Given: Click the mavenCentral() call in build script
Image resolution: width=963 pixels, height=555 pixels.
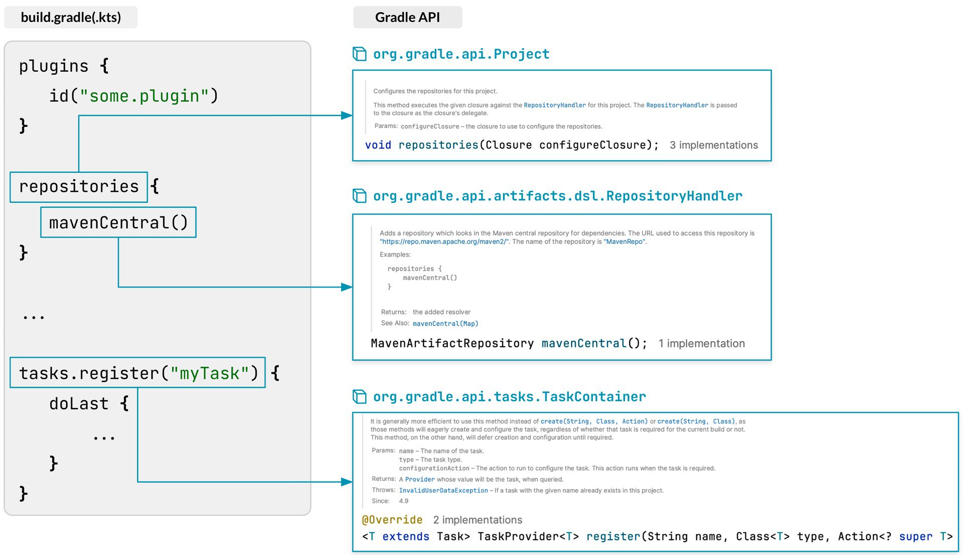Looking at the screenshot, I should pyautogui.click(x=118, y=222).
